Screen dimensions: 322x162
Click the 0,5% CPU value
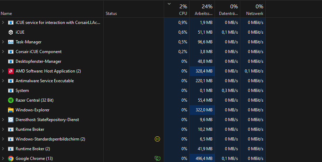point(183,42)
